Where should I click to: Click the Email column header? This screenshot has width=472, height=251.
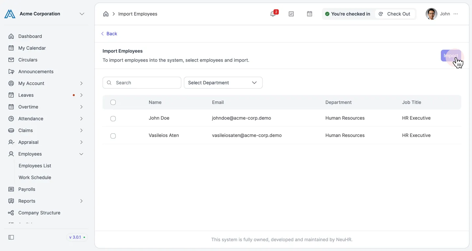218,102
